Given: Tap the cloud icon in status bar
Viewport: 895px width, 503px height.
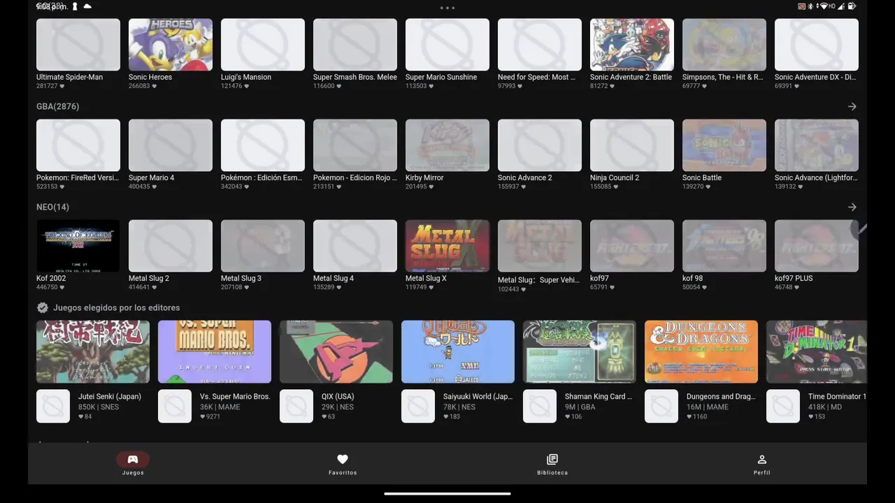Looking at the screenshot, I should pos(87,6).
